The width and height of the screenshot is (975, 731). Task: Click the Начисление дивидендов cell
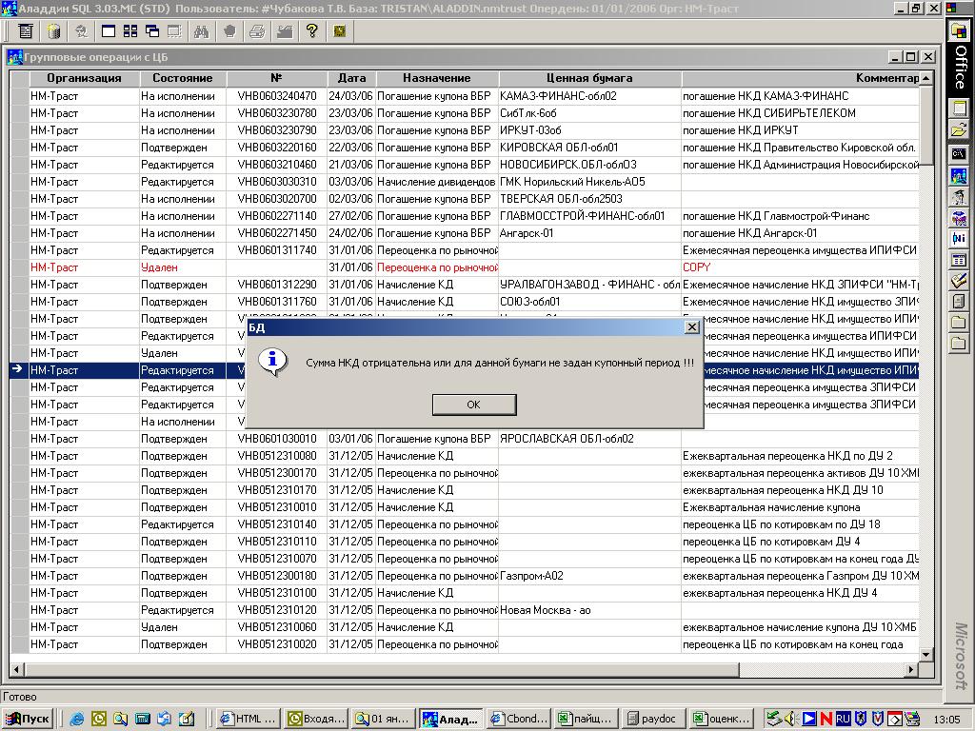(x=437, y=182)
